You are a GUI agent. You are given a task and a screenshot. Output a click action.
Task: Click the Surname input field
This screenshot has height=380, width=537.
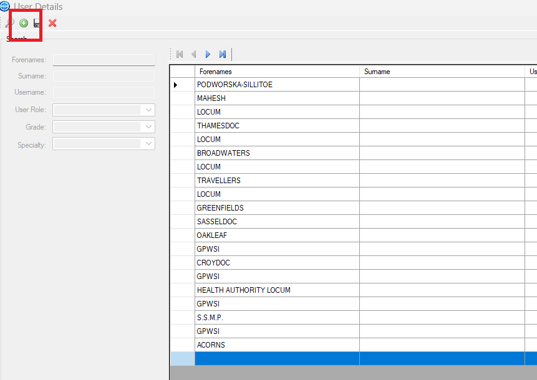[x=104, y=76]
